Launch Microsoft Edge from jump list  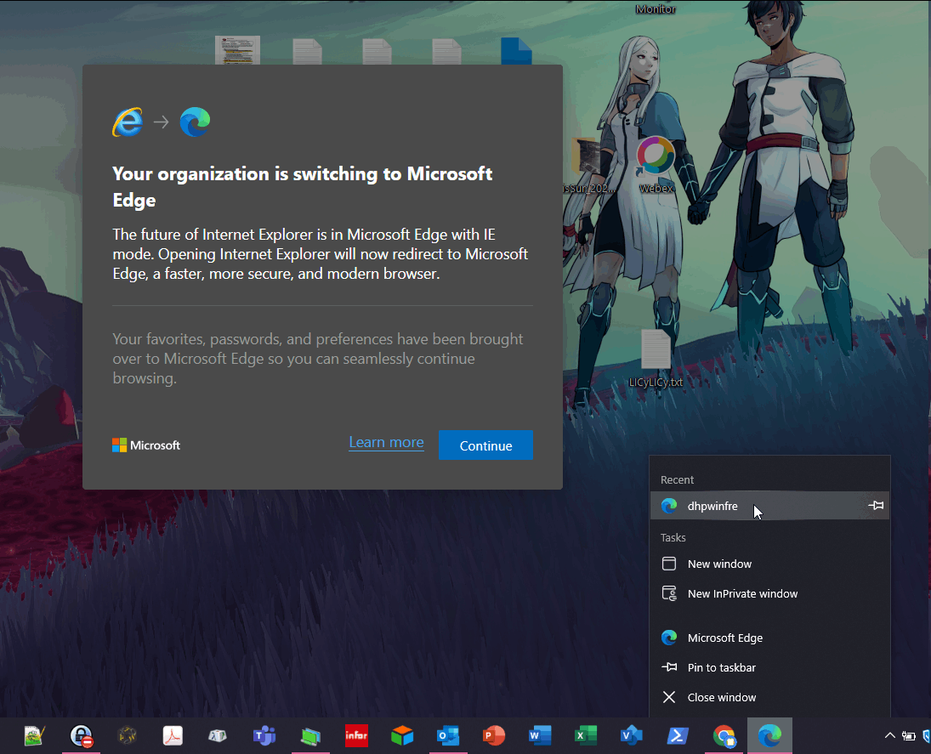(769, 638)
